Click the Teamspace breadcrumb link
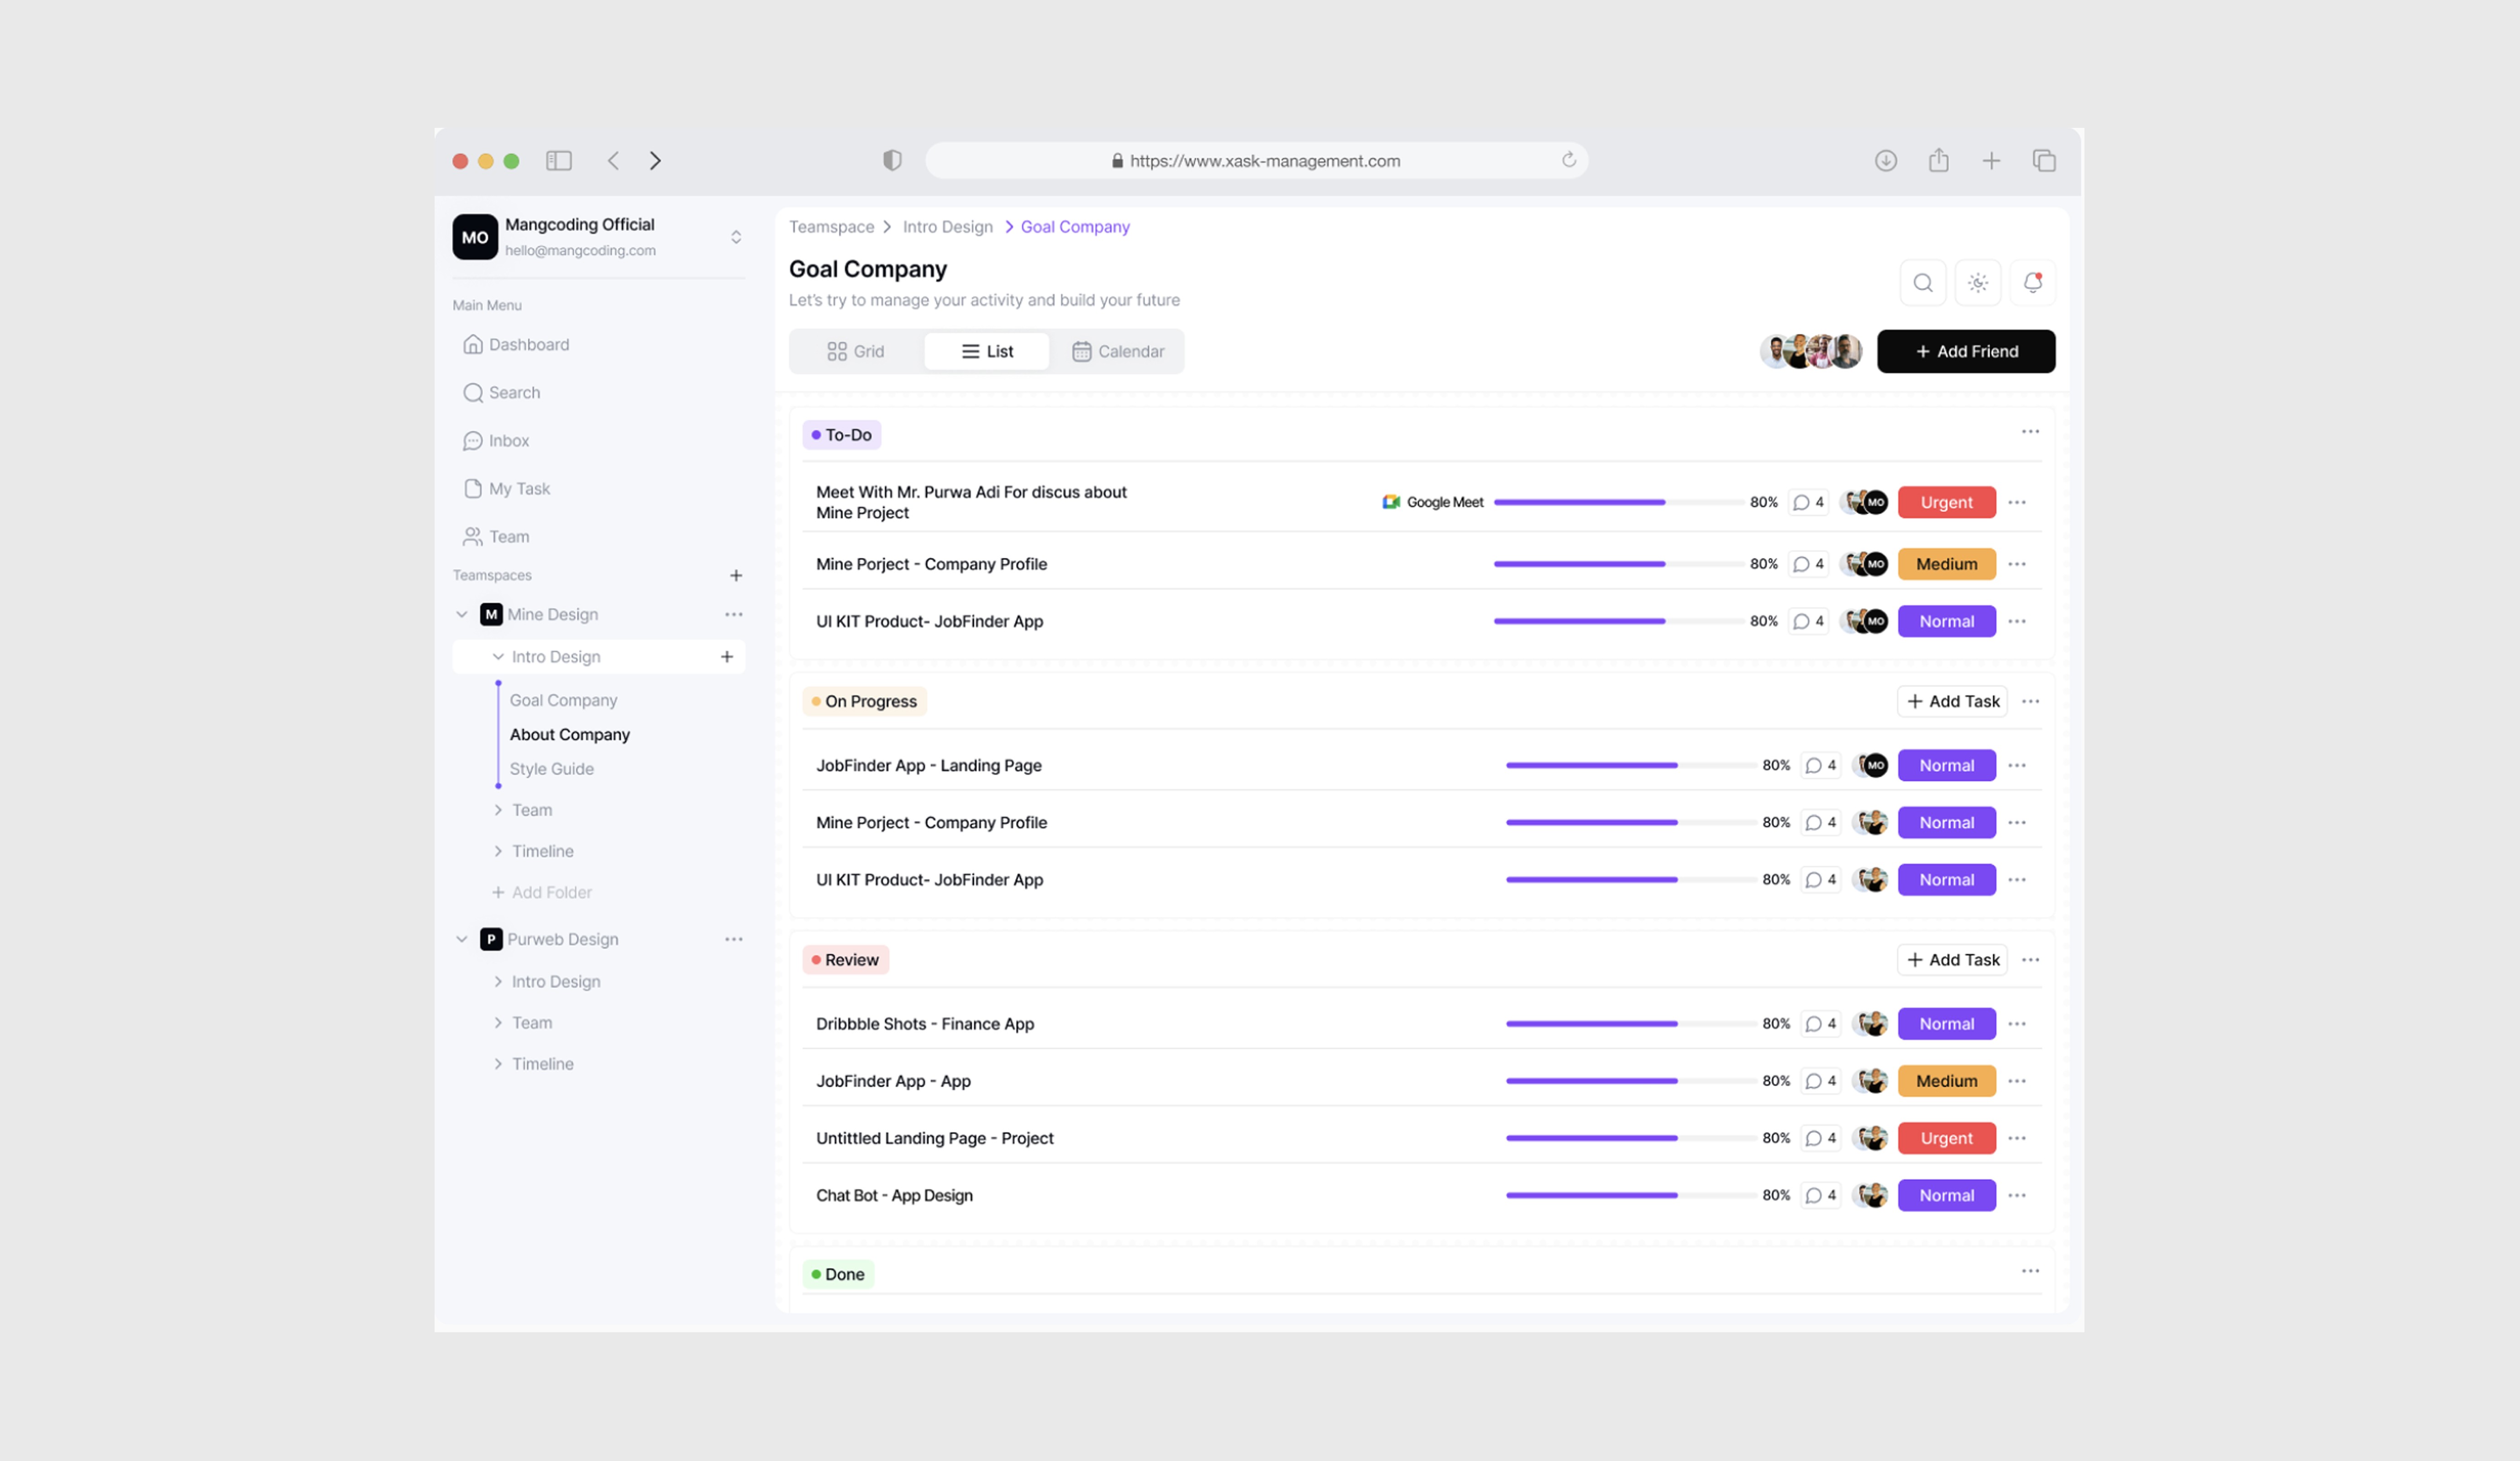 coord(831,227)
